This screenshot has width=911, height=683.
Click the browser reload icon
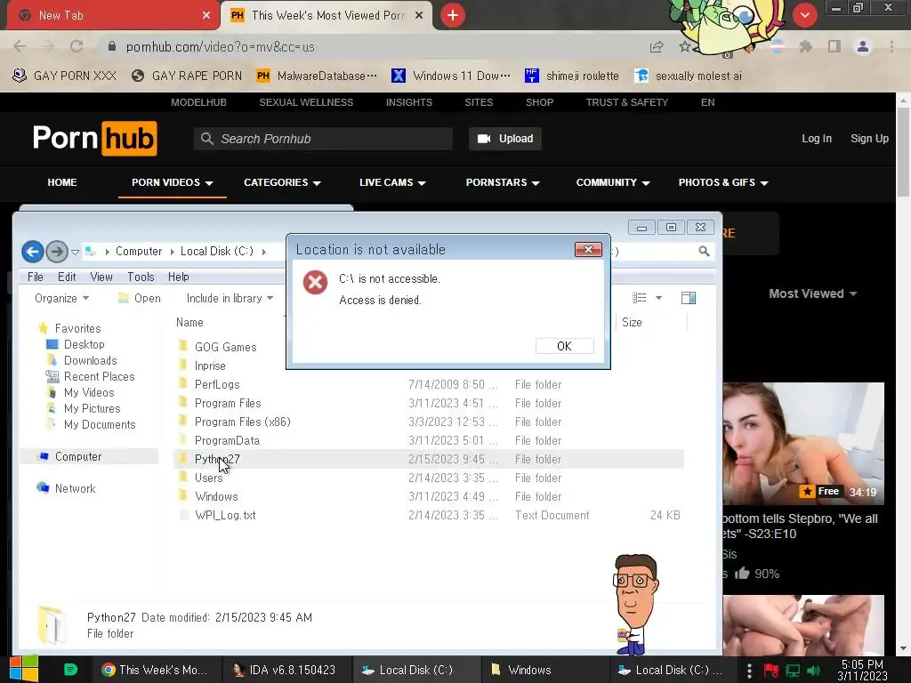(77, 46)
